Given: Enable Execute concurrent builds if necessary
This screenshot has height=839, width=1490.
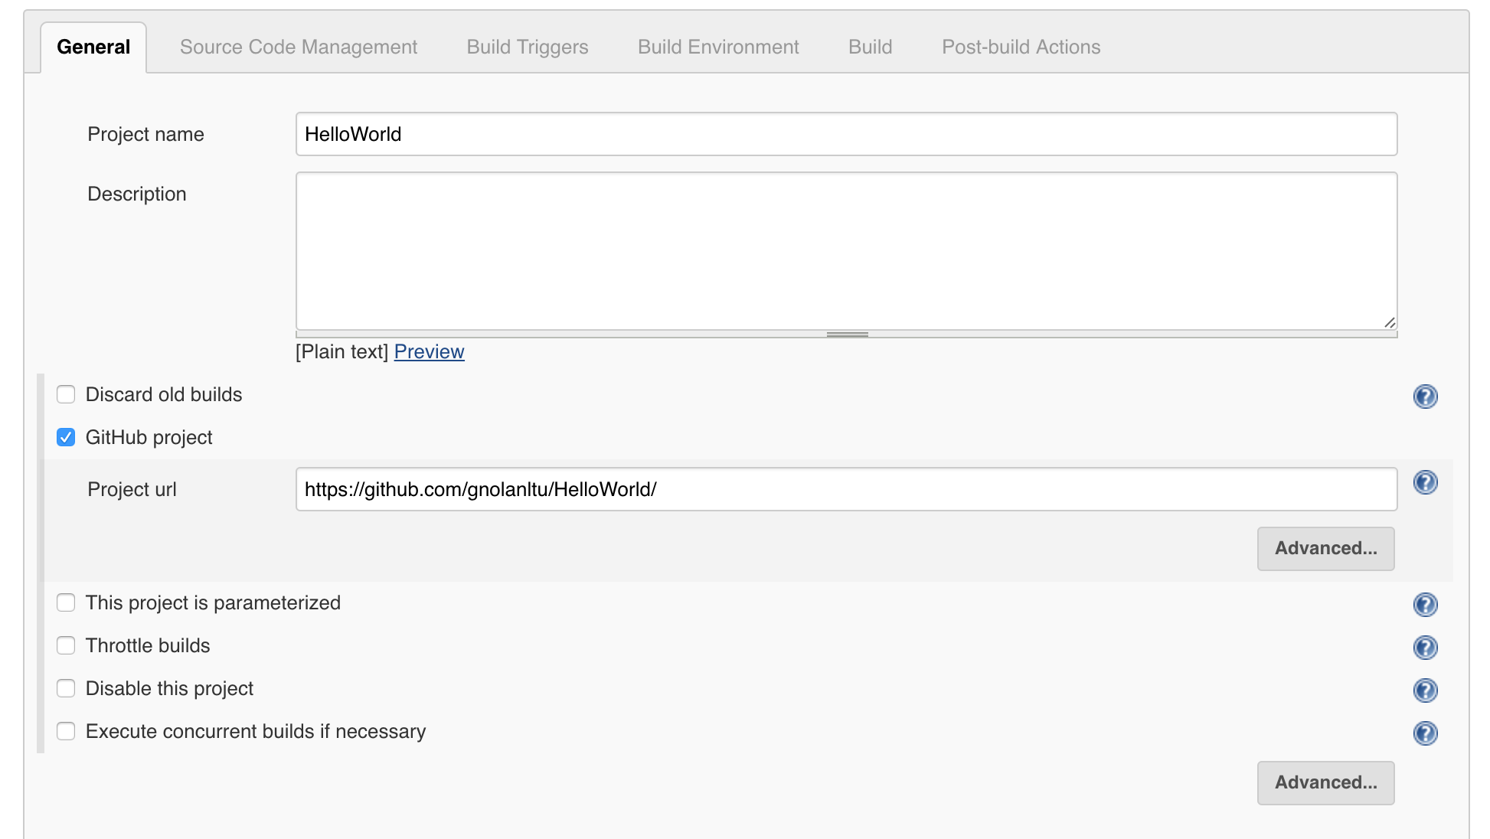Looking at the screenshot, I should point(66,731).
